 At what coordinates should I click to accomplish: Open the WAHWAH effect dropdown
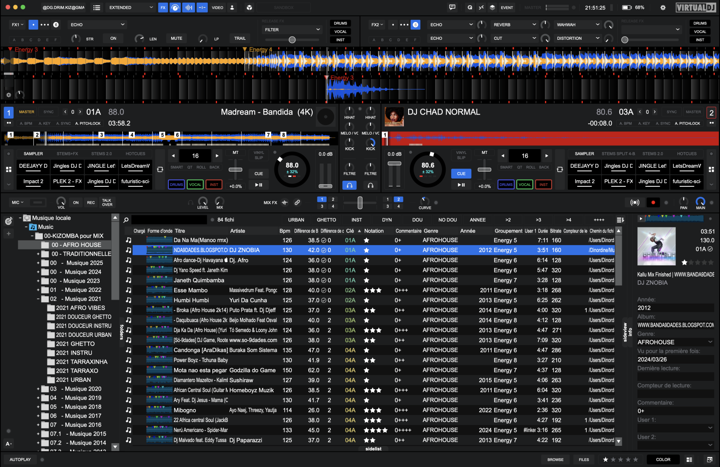click(x=578, y=25)
